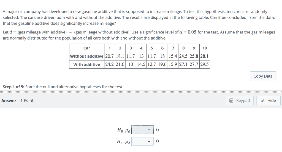Screen dimensions: 282x152
Task: Click the Answer section label
Action: pyautogui.click(x=9, y=101)
